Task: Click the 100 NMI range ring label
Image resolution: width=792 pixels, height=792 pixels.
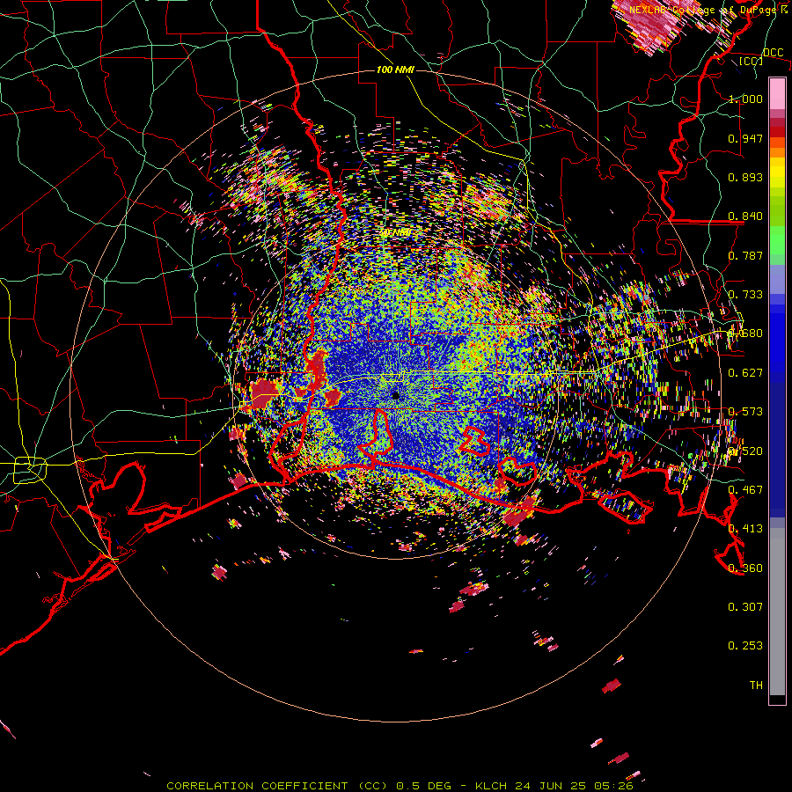Action: click(395, 70)
